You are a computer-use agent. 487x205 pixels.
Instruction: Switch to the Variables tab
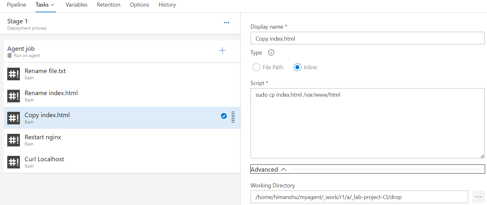pos(76,5)
